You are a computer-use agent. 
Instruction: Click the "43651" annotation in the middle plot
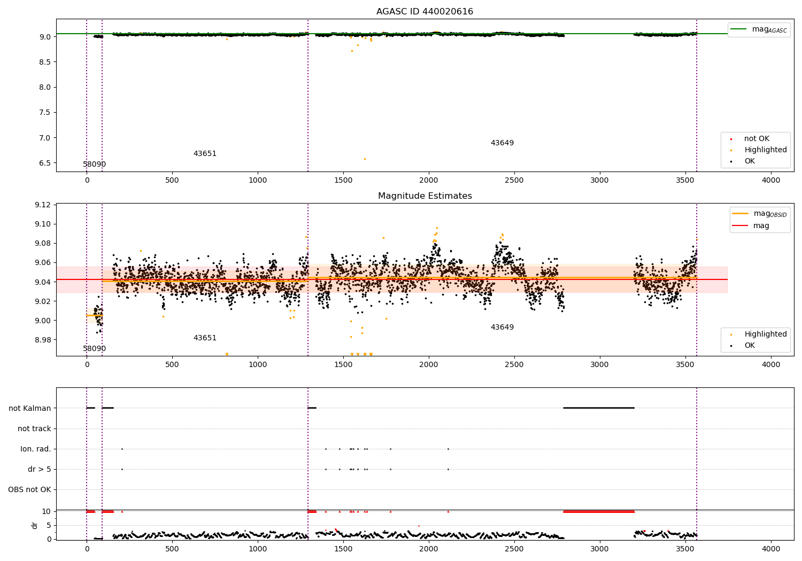pyautogui.click(x=205, y=338)
